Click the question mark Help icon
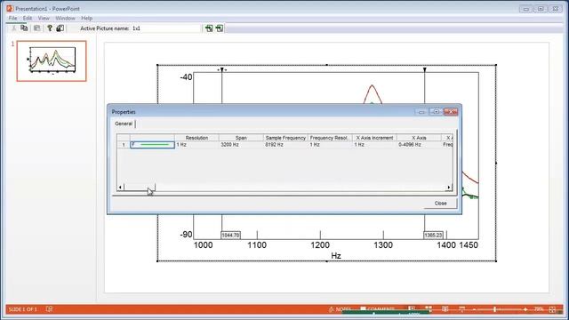Image resolution: width=569 pixels, height=320 pixels. (50, 28)
